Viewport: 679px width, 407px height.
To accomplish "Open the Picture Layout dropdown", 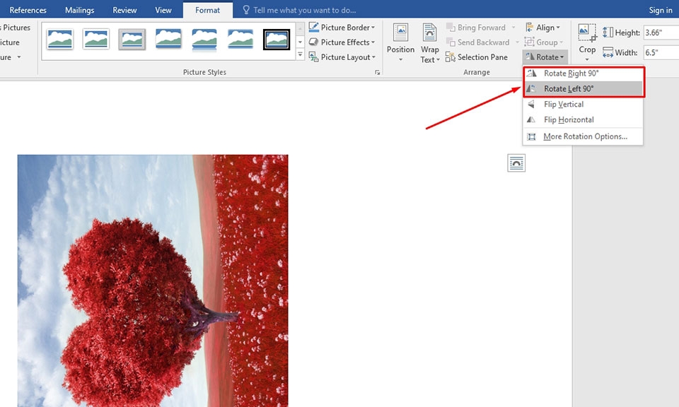I will coord(342,57).
